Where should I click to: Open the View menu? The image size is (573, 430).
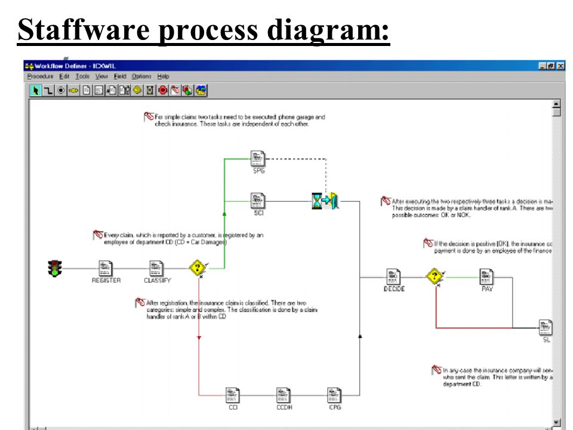101,76
